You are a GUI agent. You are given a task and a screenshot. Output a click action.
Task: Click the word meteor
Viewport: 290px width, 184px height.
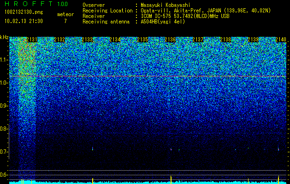tap(65, 14)
